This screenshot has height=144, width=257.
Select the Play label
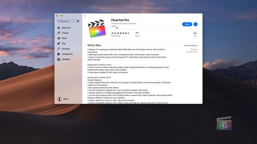pos(64,44)
